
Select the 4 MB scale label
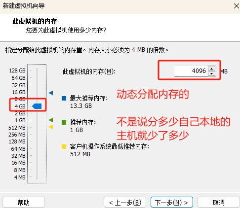20,177
